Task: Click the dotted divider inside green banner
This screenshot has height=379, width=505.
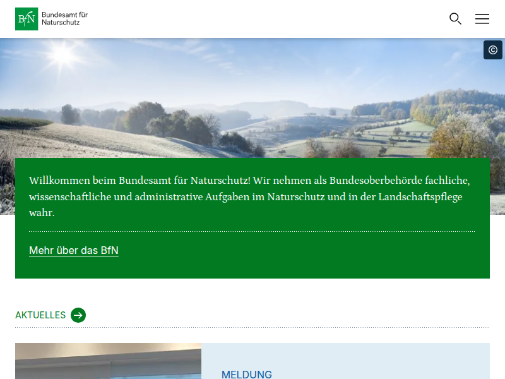Action: click(x=252, y=231)
